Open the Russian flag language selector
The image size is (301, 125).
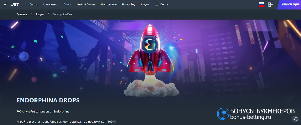point(262,4)
